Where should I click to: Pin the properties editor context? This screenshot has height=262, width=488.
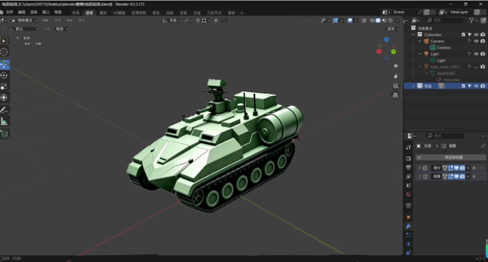(483, 146)
